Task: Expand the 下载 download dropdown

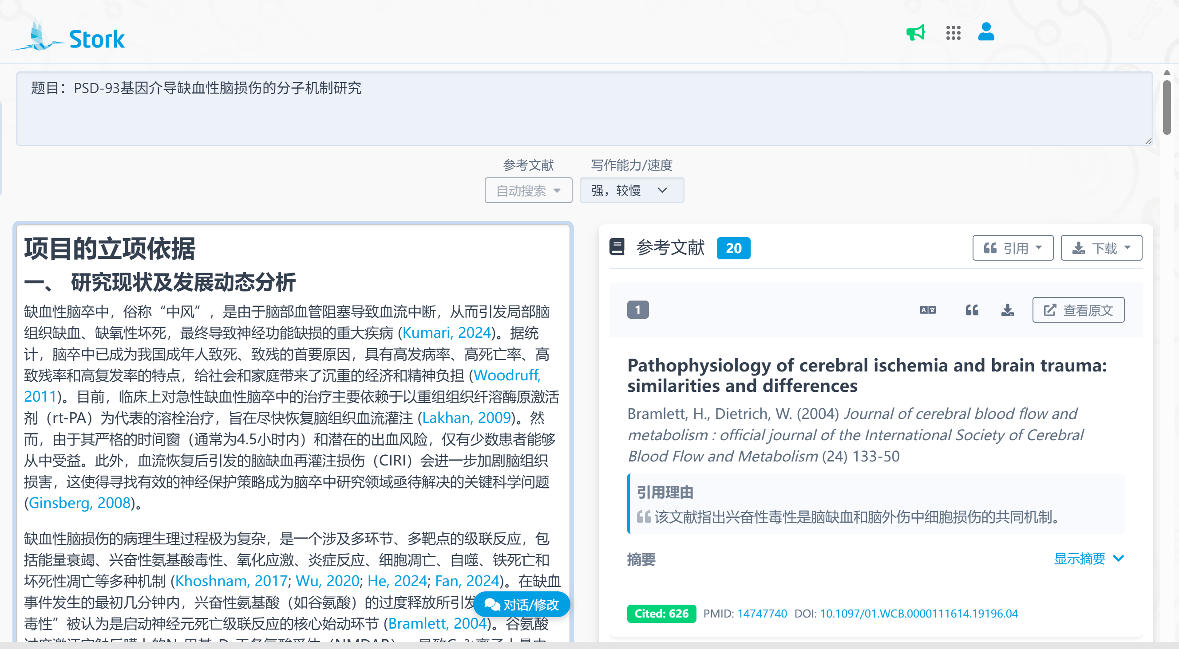Action: (x=1101, y=248)
